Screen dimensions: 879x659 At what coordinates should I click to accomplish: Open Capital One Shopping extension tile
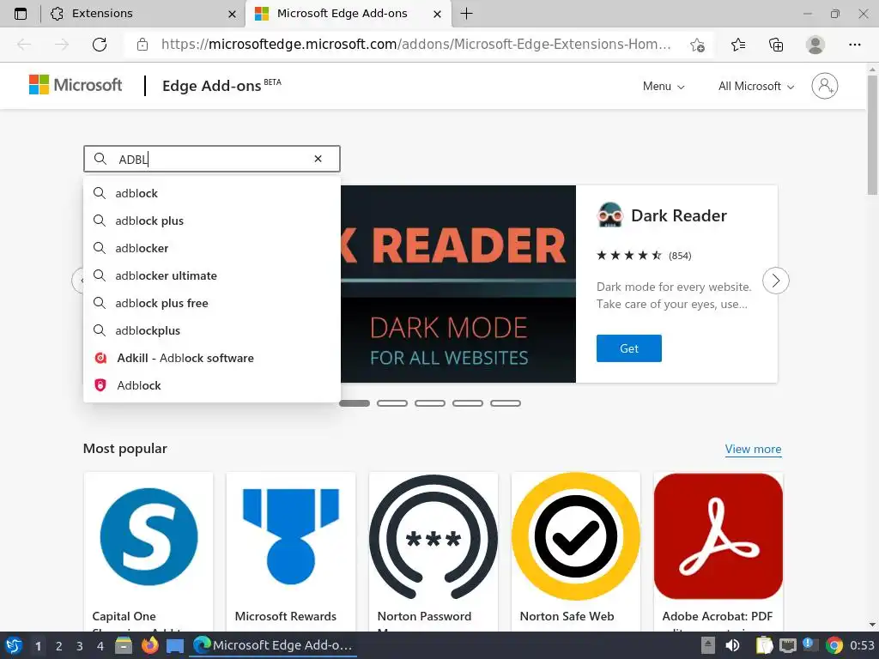click(x=149, y=552)
